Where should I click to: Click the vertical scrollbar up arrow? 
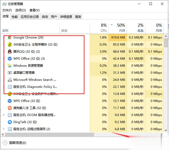[x=166, y=36]
